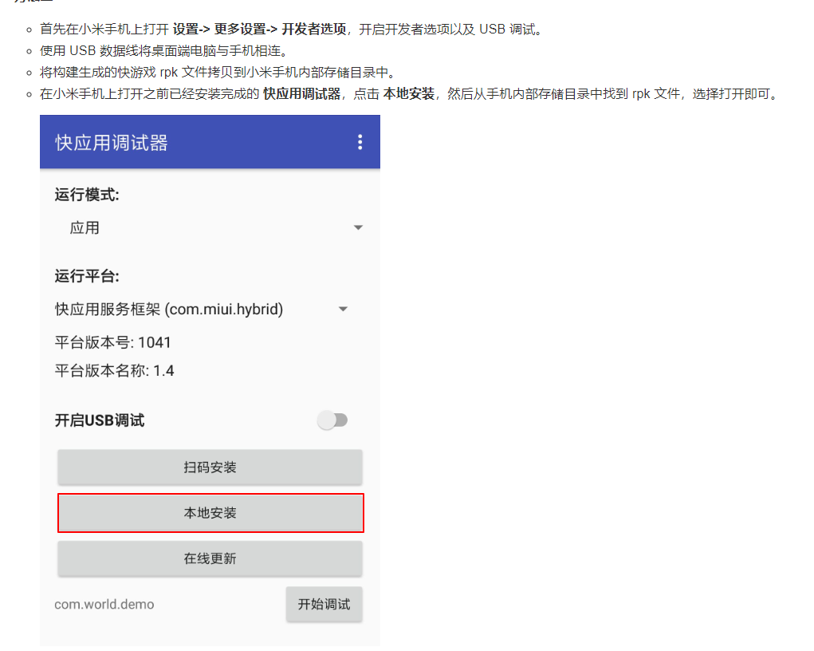Image resolution: width=814 pixels, height=651 pixels.
Task: Click the 使用 USB 数据线 bullet line
Action: pos(163,51)
